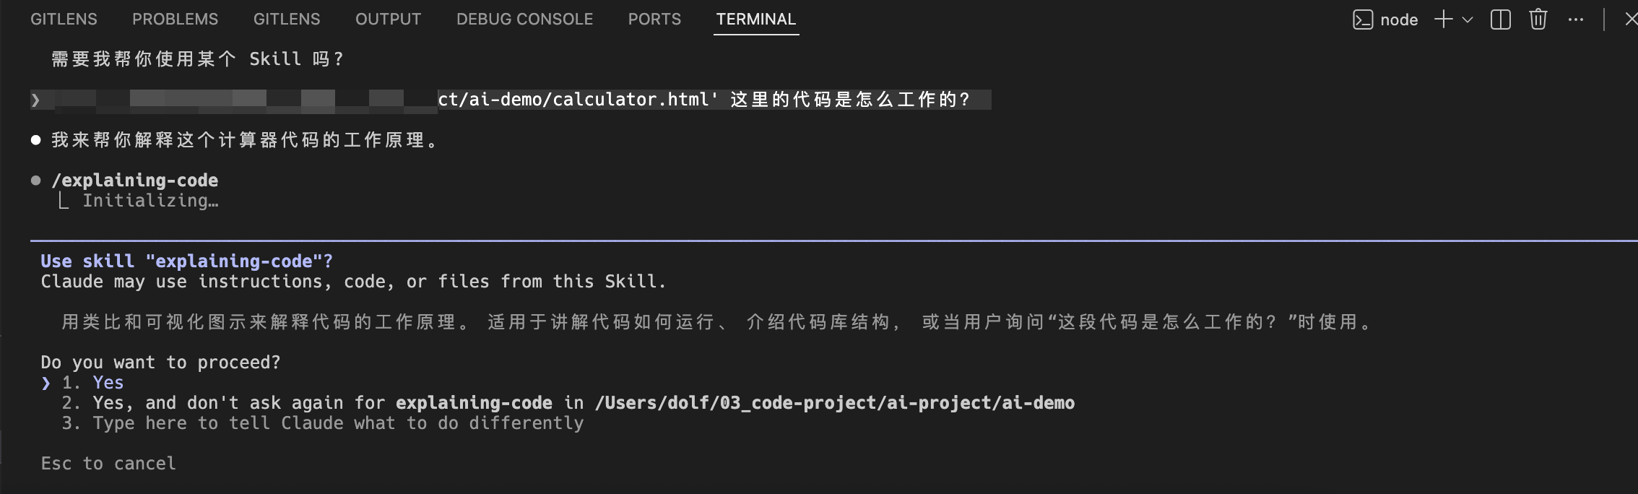Open the PORTS tab
Image resolution: width=1638 pixels, height=494 pixels.
point(654,19)
